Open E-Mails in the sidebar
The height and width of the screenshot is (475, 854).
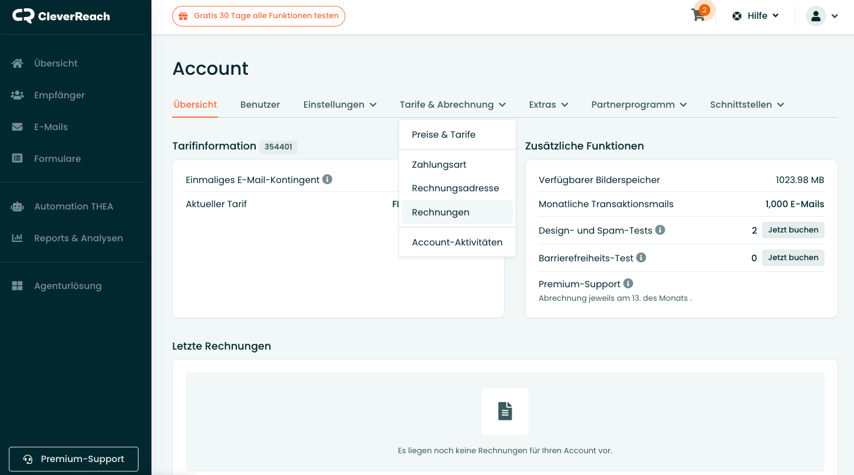tap(51, 127)
